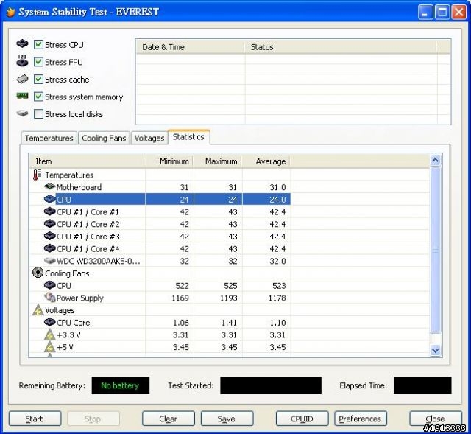Image resolution: width=471 pixels, height=434 pixels.
Task: Click the warning triangle icon next to Voltages
Action: pyautogui.click(x=38, y=309)
